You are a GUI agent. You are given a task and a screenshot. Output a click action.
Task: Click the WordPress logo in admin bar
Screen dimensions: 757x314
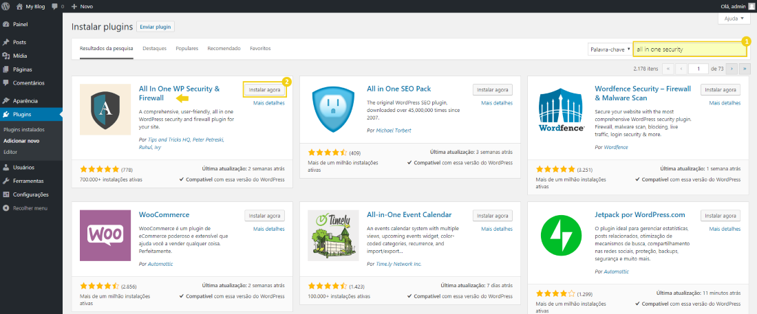tap(6, 6)
